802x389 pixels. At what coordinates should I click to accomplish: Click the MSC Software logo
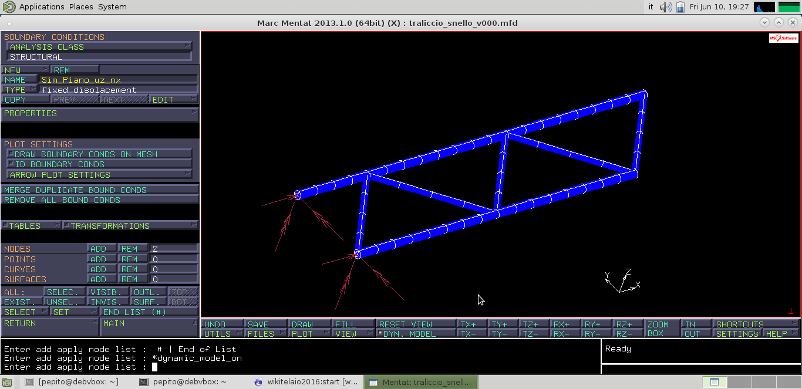[x=784, y=38]
